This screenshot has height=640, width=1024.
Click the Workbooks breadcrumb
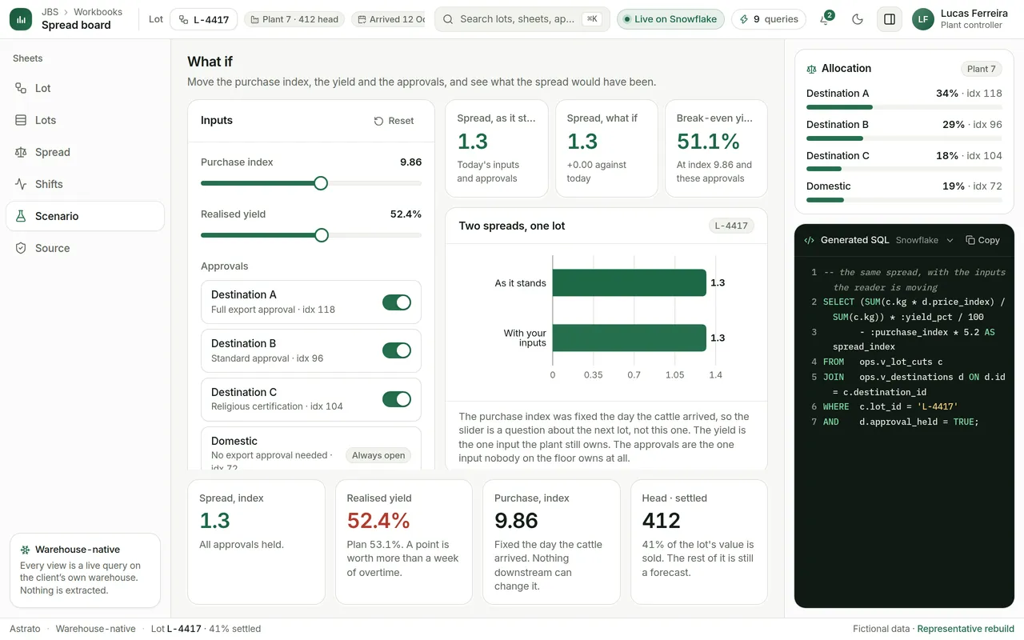[98, 12]
